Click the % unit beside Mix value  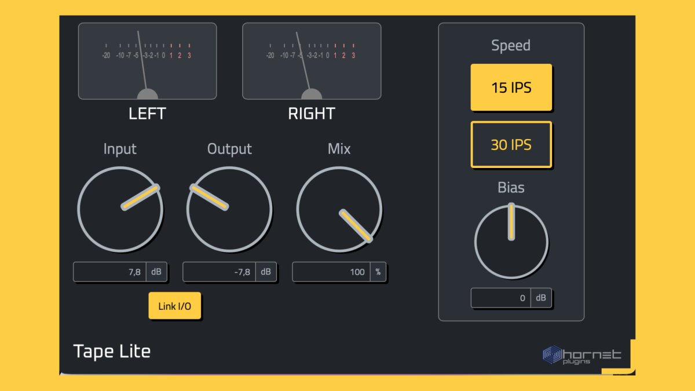pyautogui.click(x=378, y=272)
